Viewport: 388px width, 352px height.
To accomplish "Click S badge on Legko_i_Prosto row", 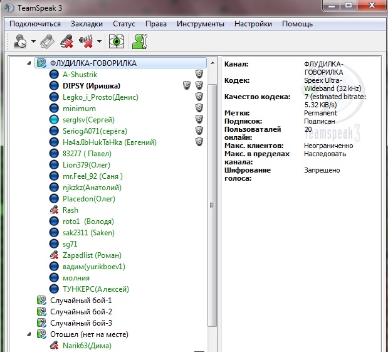I will point(199,97).
